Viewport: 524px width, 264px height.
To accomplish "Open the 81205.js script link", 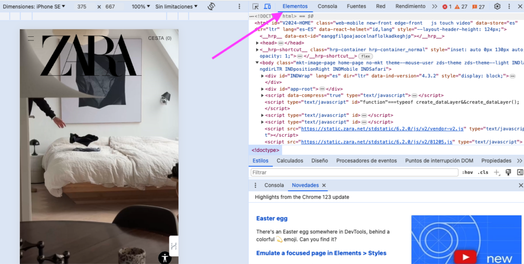I will coord(377,142).
